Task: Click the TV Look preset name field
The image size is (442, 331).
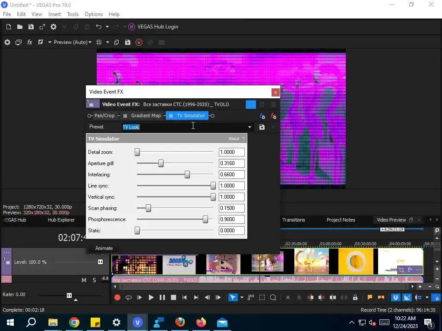Action: click(184, 127)
